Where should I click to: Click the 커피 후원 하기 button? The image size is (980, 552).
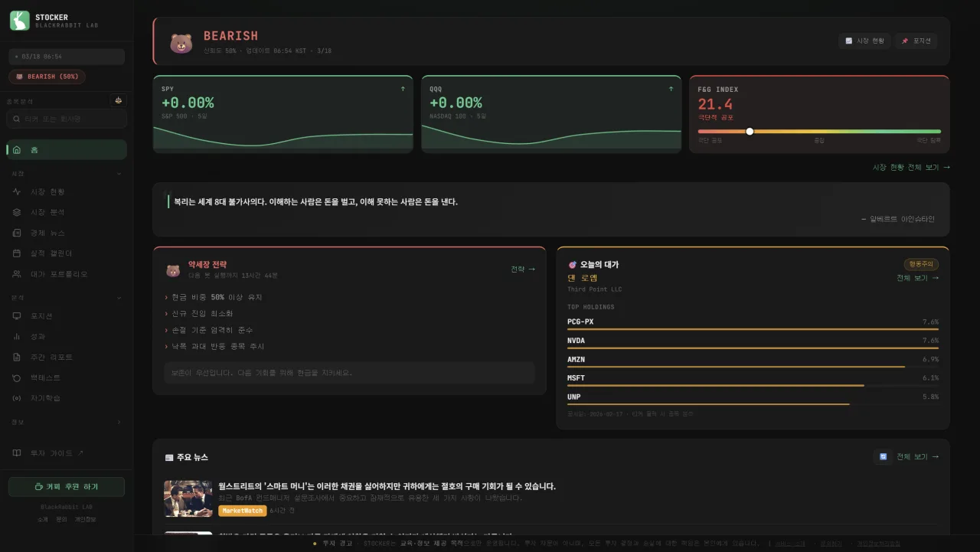[x=65, y=487]
